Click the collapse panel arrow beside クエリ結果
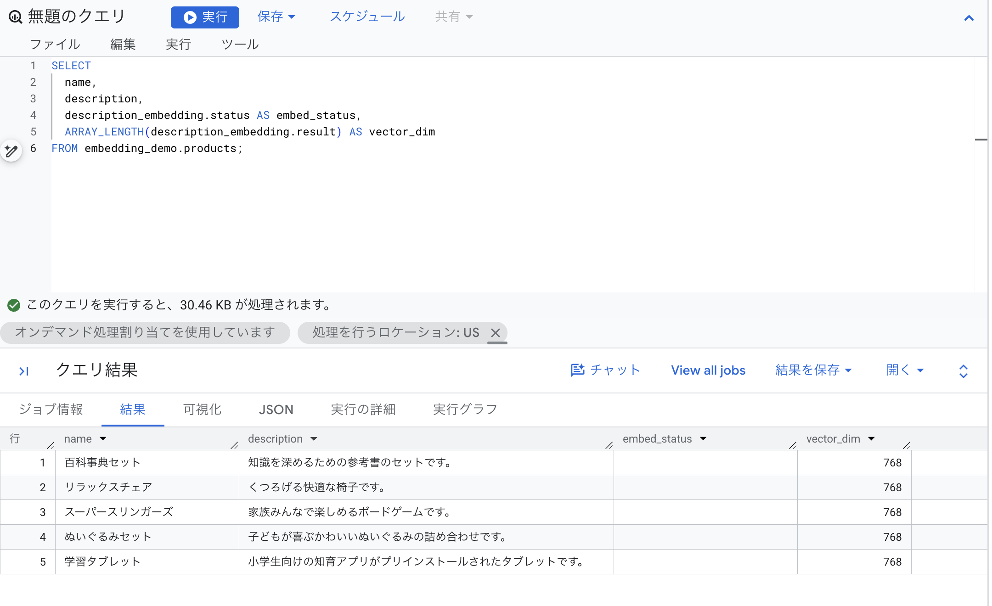992x606 pixels. [24, 371]
